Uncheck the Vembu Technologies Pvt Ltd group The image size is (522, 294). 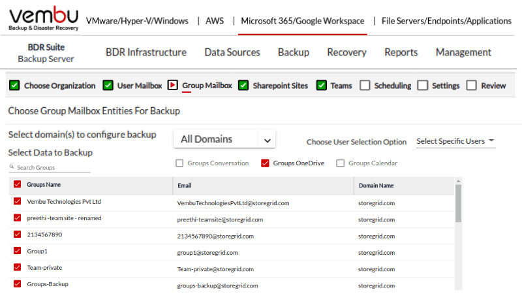click(x=18, y=201)
